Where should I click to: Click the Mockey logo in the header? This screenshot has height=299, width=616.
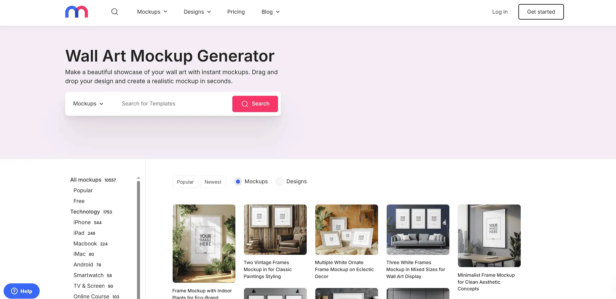tap(77, 12)
